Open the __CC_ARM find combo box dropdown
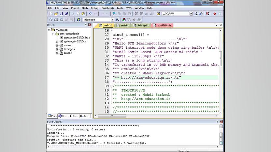 (191, 14)
